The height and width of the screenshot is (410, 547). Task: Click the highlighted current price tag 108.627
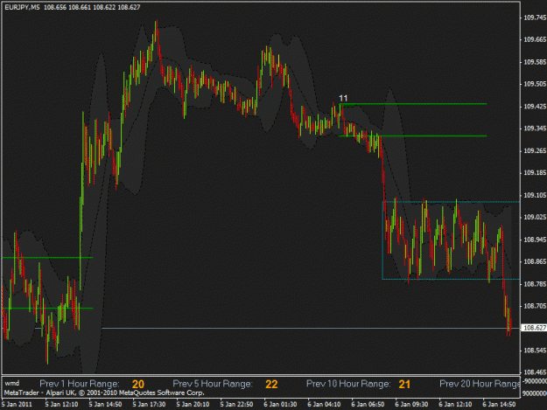534,328
